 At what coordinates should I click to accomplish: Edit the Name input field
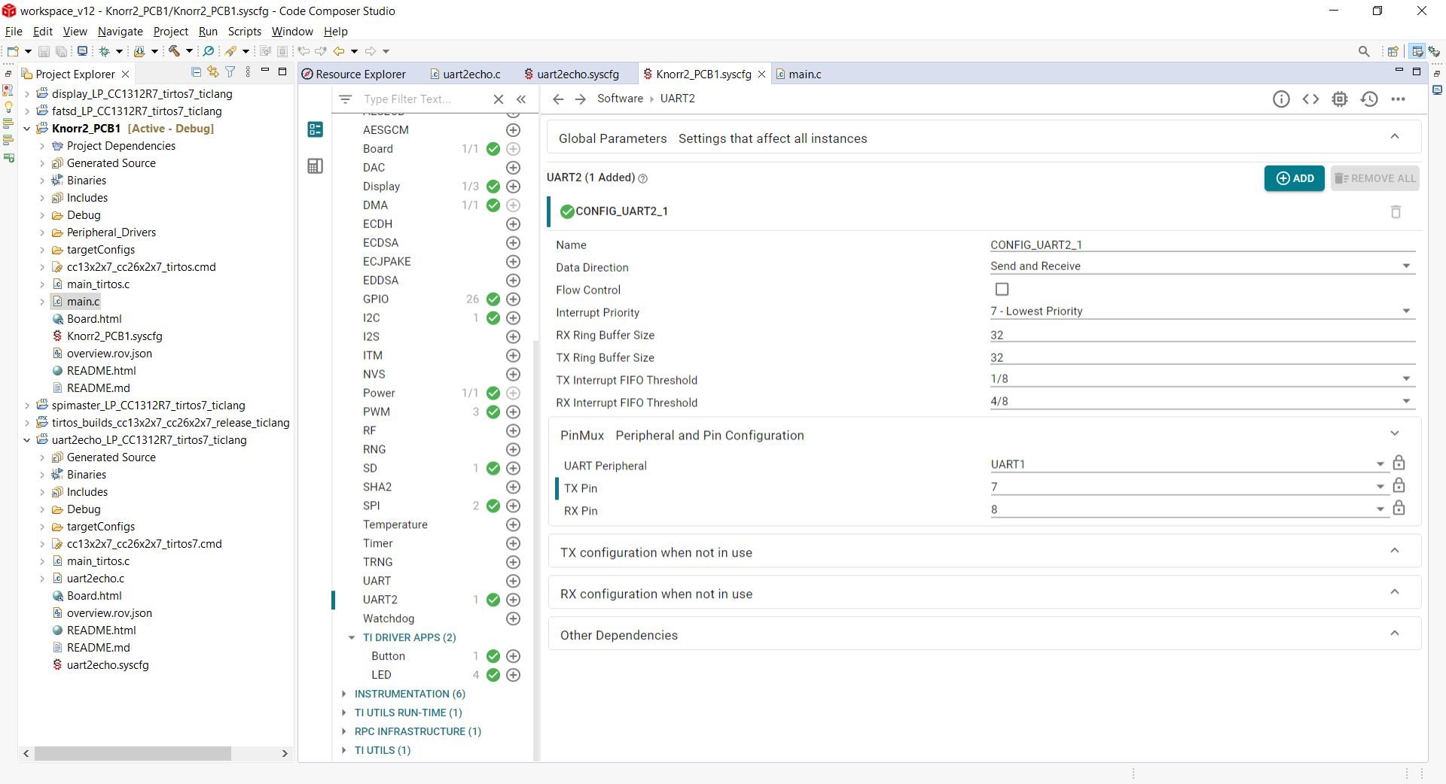(x=1203, y=245)
